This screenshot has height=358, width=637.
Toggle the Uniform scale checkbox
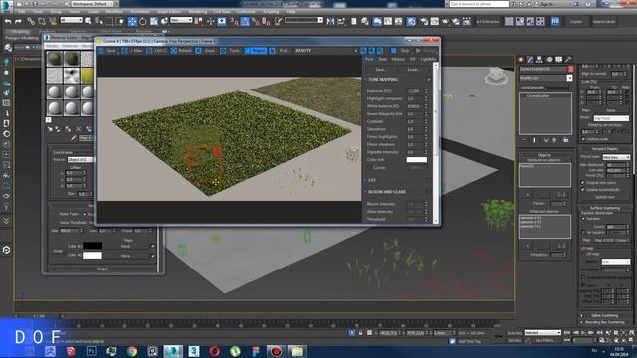click(584, 139)
